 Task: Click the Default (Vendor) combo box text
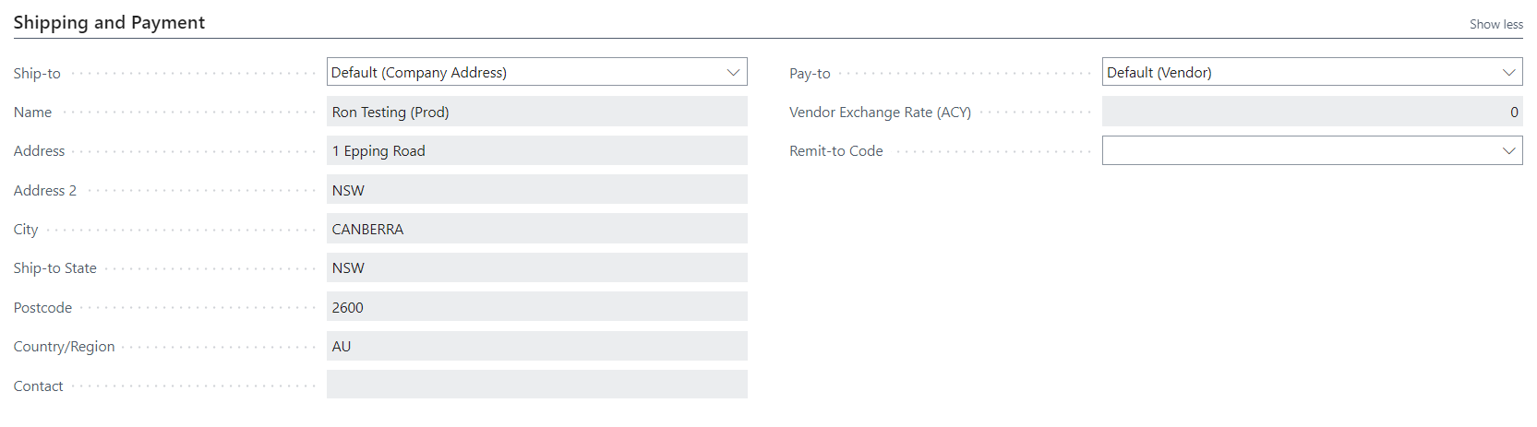pyautogui.click(x=1159, y=72)
